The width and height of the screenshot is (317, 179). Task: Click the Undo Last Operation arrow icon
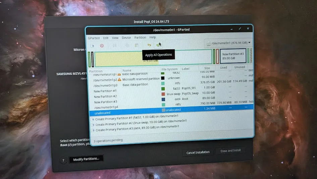(149, 45)
